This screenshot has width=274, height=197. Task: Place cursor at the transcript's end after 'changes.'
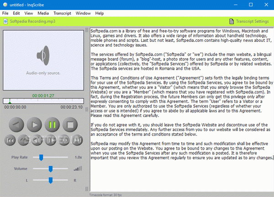[x=273, y=158]
